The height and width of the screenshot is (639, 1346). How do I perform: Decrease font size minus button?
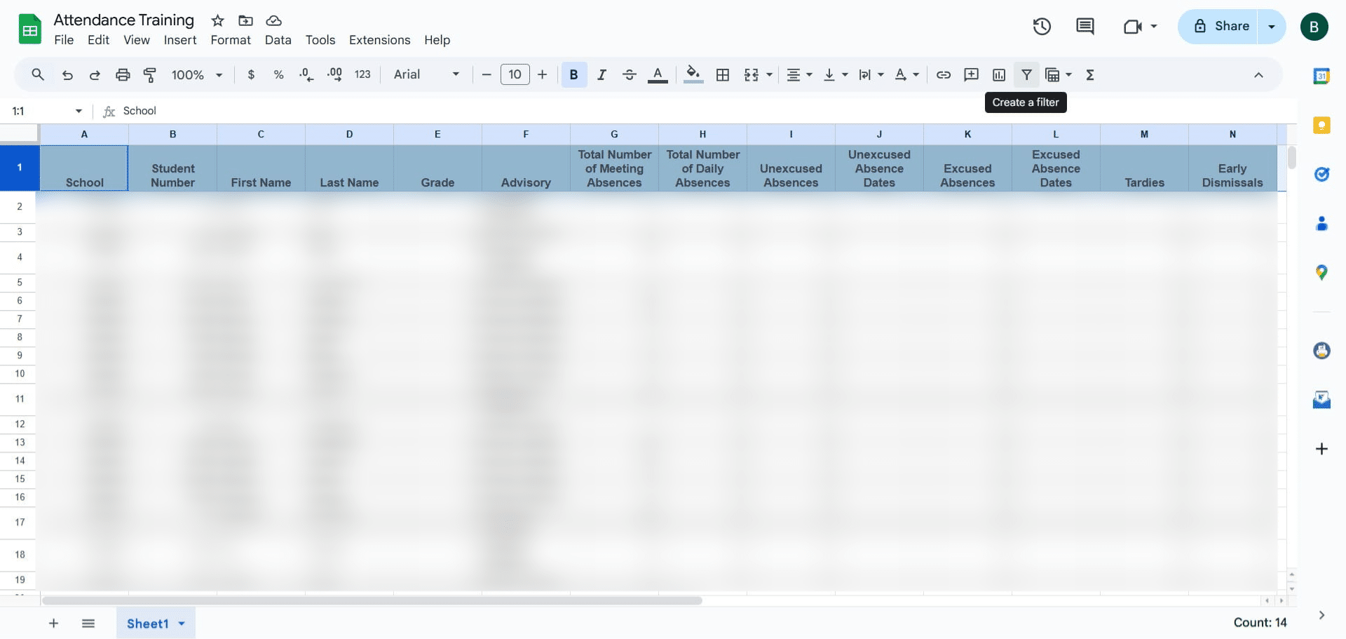[x=487, y=74]
